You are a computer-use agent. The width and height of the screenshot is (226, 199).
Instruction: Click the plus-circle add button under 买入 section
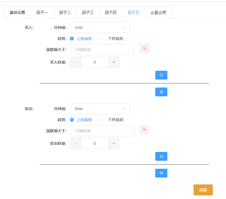point(161,92)
